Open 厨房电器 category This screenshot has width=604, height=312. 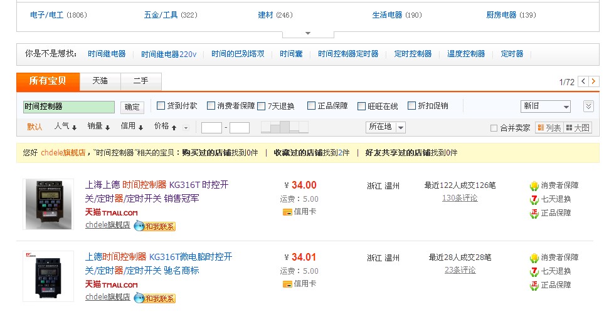pos(501,15)
